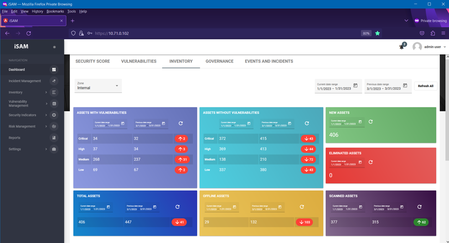Open Incident Management in sidebar
The height and width of the screenshot is (243, 449).
click(25, 81)
